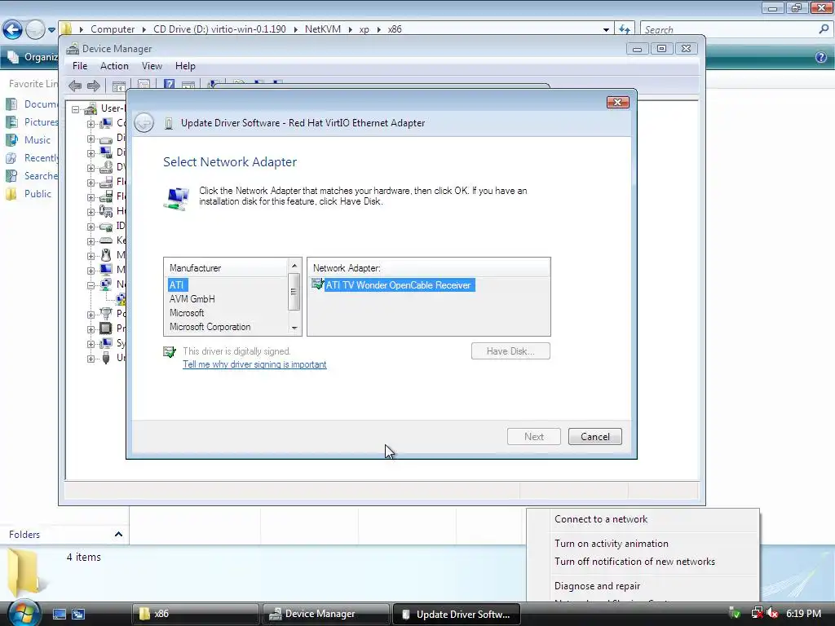Expand the USB category tree node

click(91, 359)
